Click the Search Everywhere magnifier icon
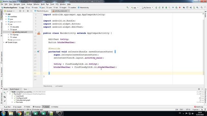The height and width of the screenshot is (116, 207). [x=202, y=8]
